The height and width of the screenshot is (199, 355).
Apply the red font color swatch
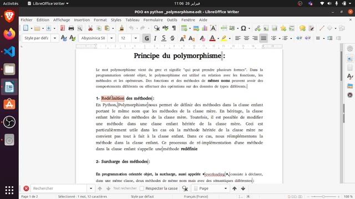[x=212, y=38]
